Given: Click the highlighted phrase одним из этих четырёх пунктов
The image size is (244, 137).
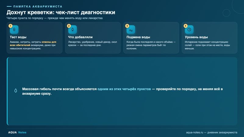Looking at the screenshot, I should [x=124, y=89].
